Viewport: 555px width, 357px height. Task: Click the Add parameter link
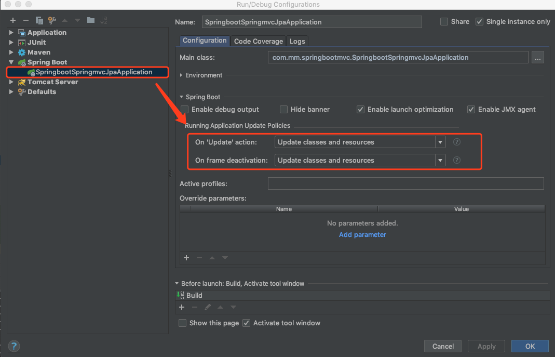[x=362, y=234]
